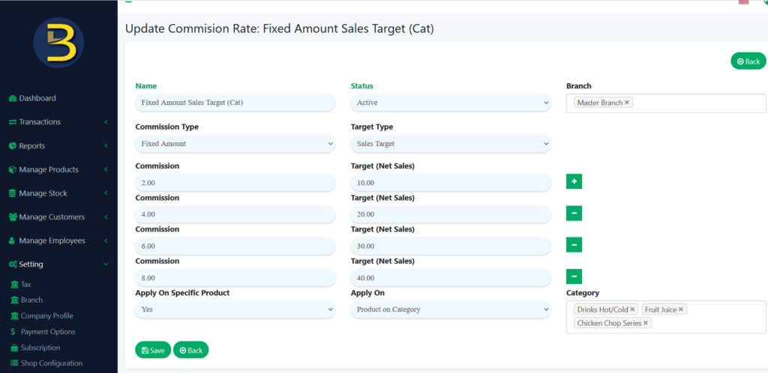Remove the 40.00 target row with minus icon
The width and height of the screenshot is (768, 373).
click(574, 276)
